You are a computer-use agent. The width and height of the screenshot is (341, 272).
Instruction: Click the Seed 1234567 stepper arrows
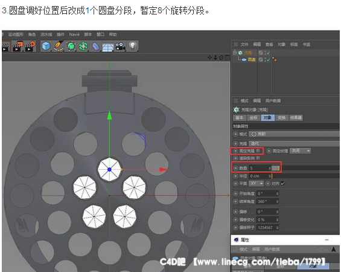[x=277, y=228]
